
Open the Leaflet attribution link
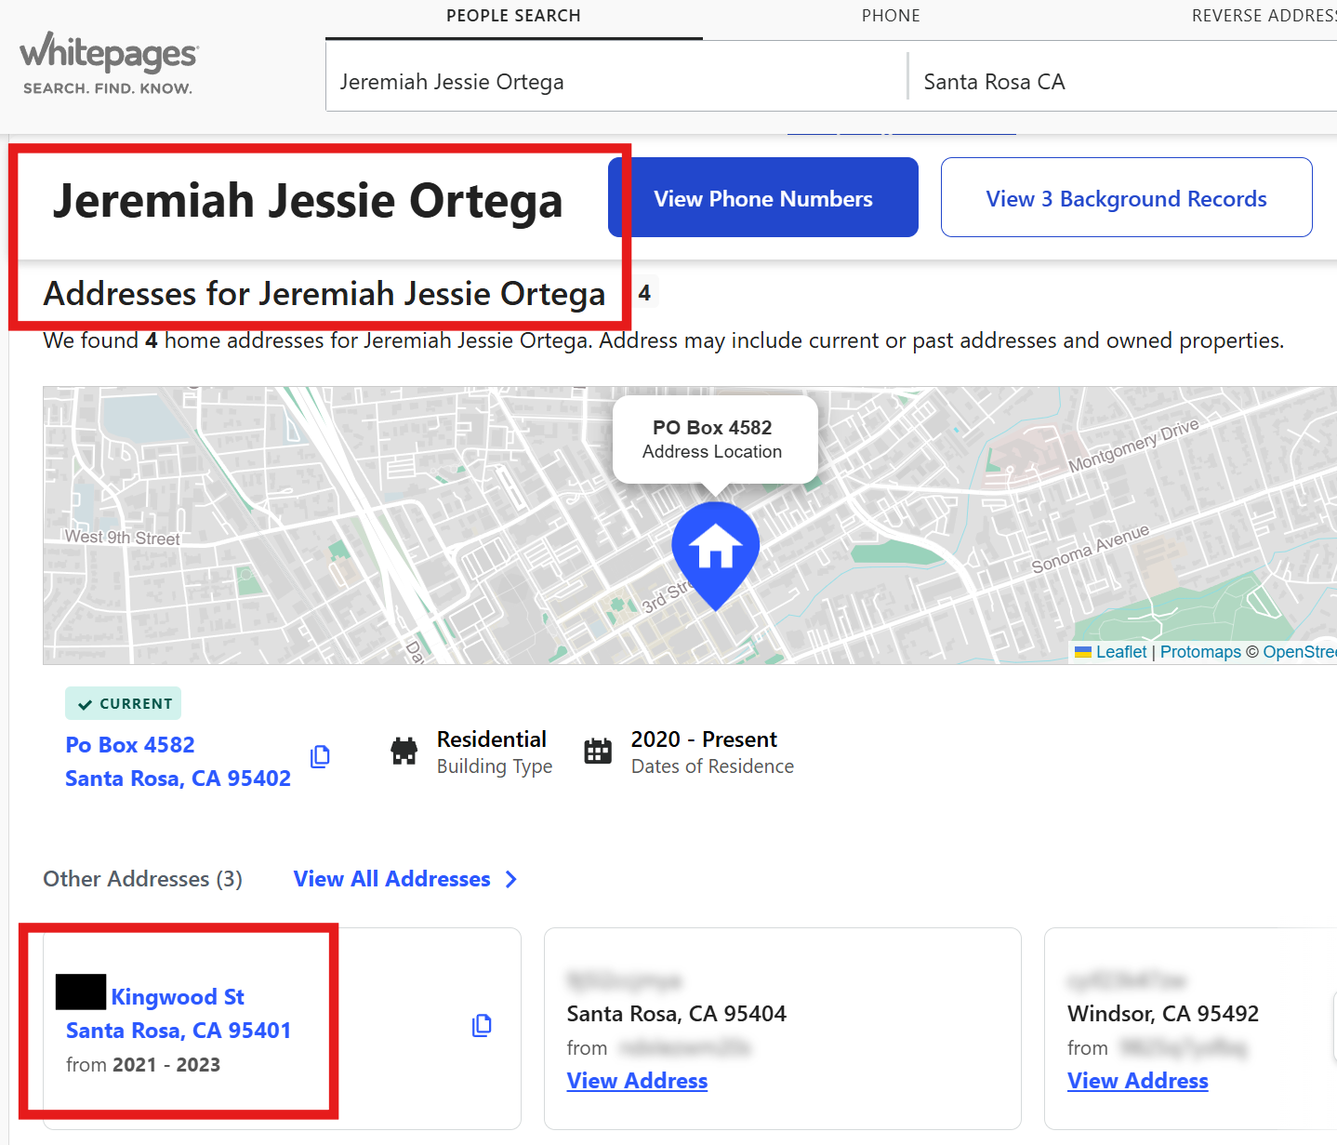click(1121, 652)
